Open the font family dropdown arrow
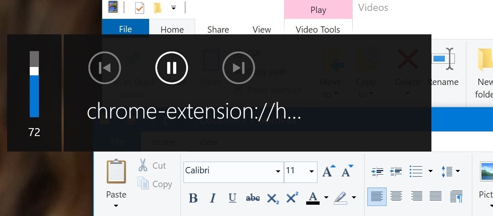Screen dimensions: 493x216 click(278, 172)
